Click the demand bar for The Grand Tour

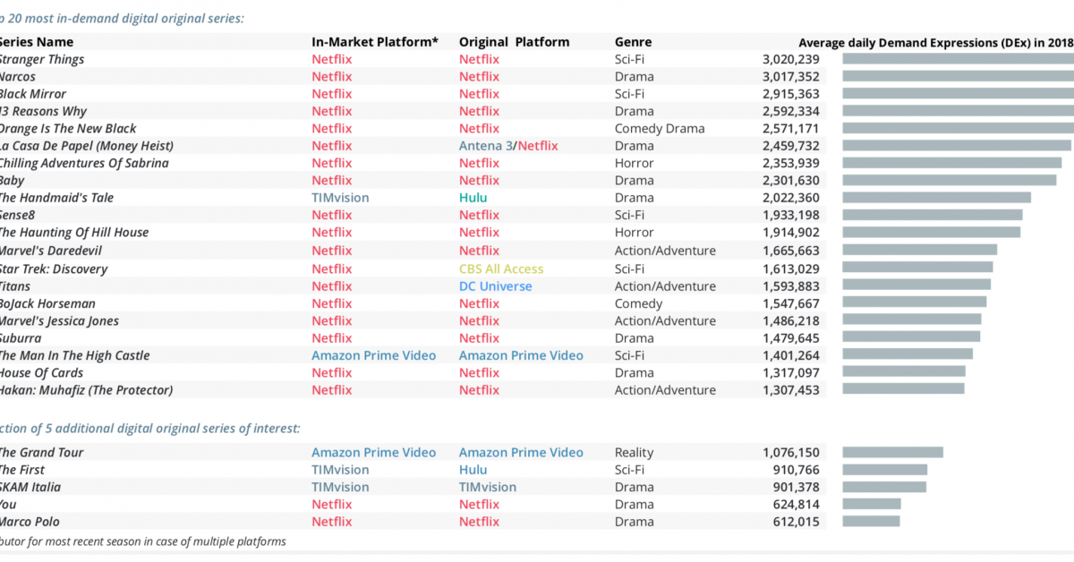892,453
